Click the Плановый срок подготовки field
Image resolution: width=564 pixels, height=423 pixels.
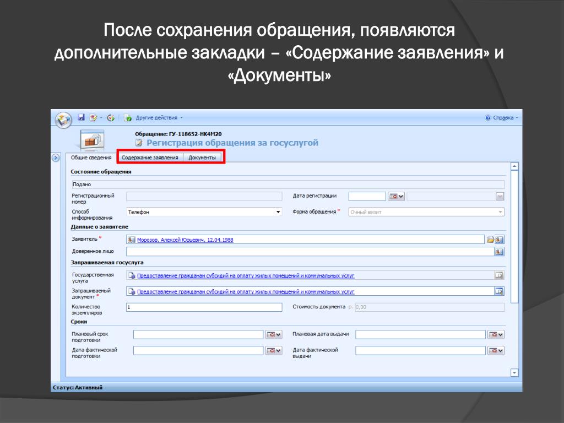pyautogui.click(x=198, y=334)
